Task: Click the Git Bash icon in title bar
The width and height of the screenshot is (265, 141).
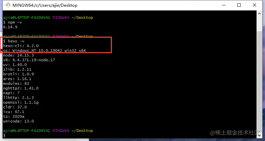Action: pos(8,5)
